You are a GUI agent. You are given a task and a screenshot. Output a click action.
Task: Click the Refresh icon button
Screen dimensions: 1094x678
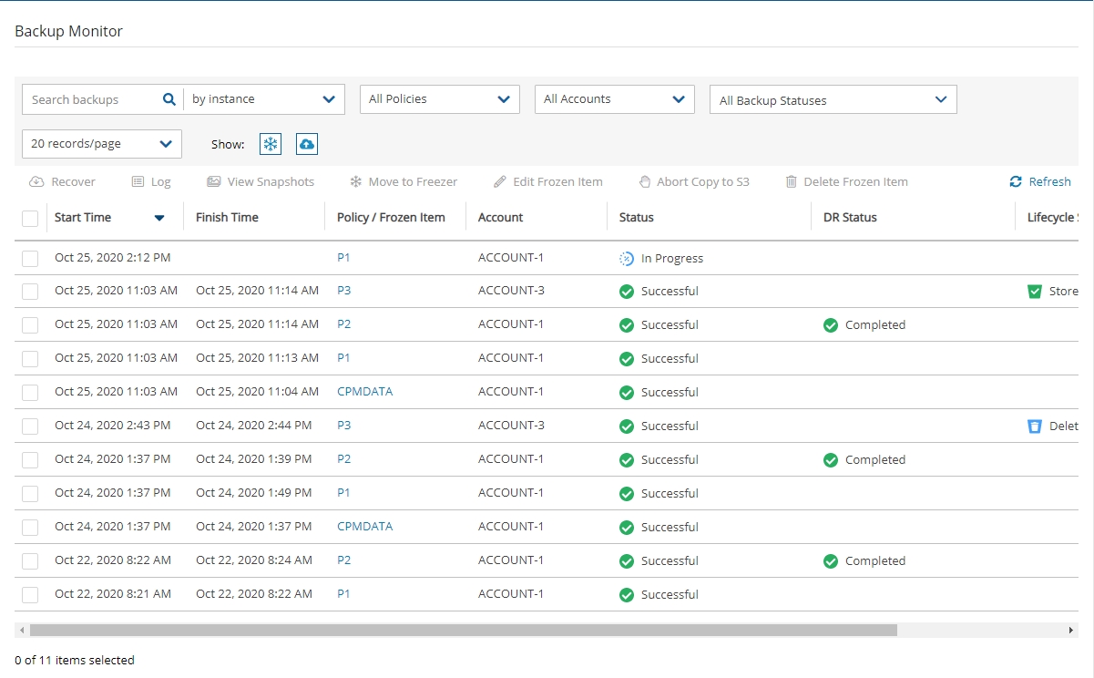[1016, 182]
